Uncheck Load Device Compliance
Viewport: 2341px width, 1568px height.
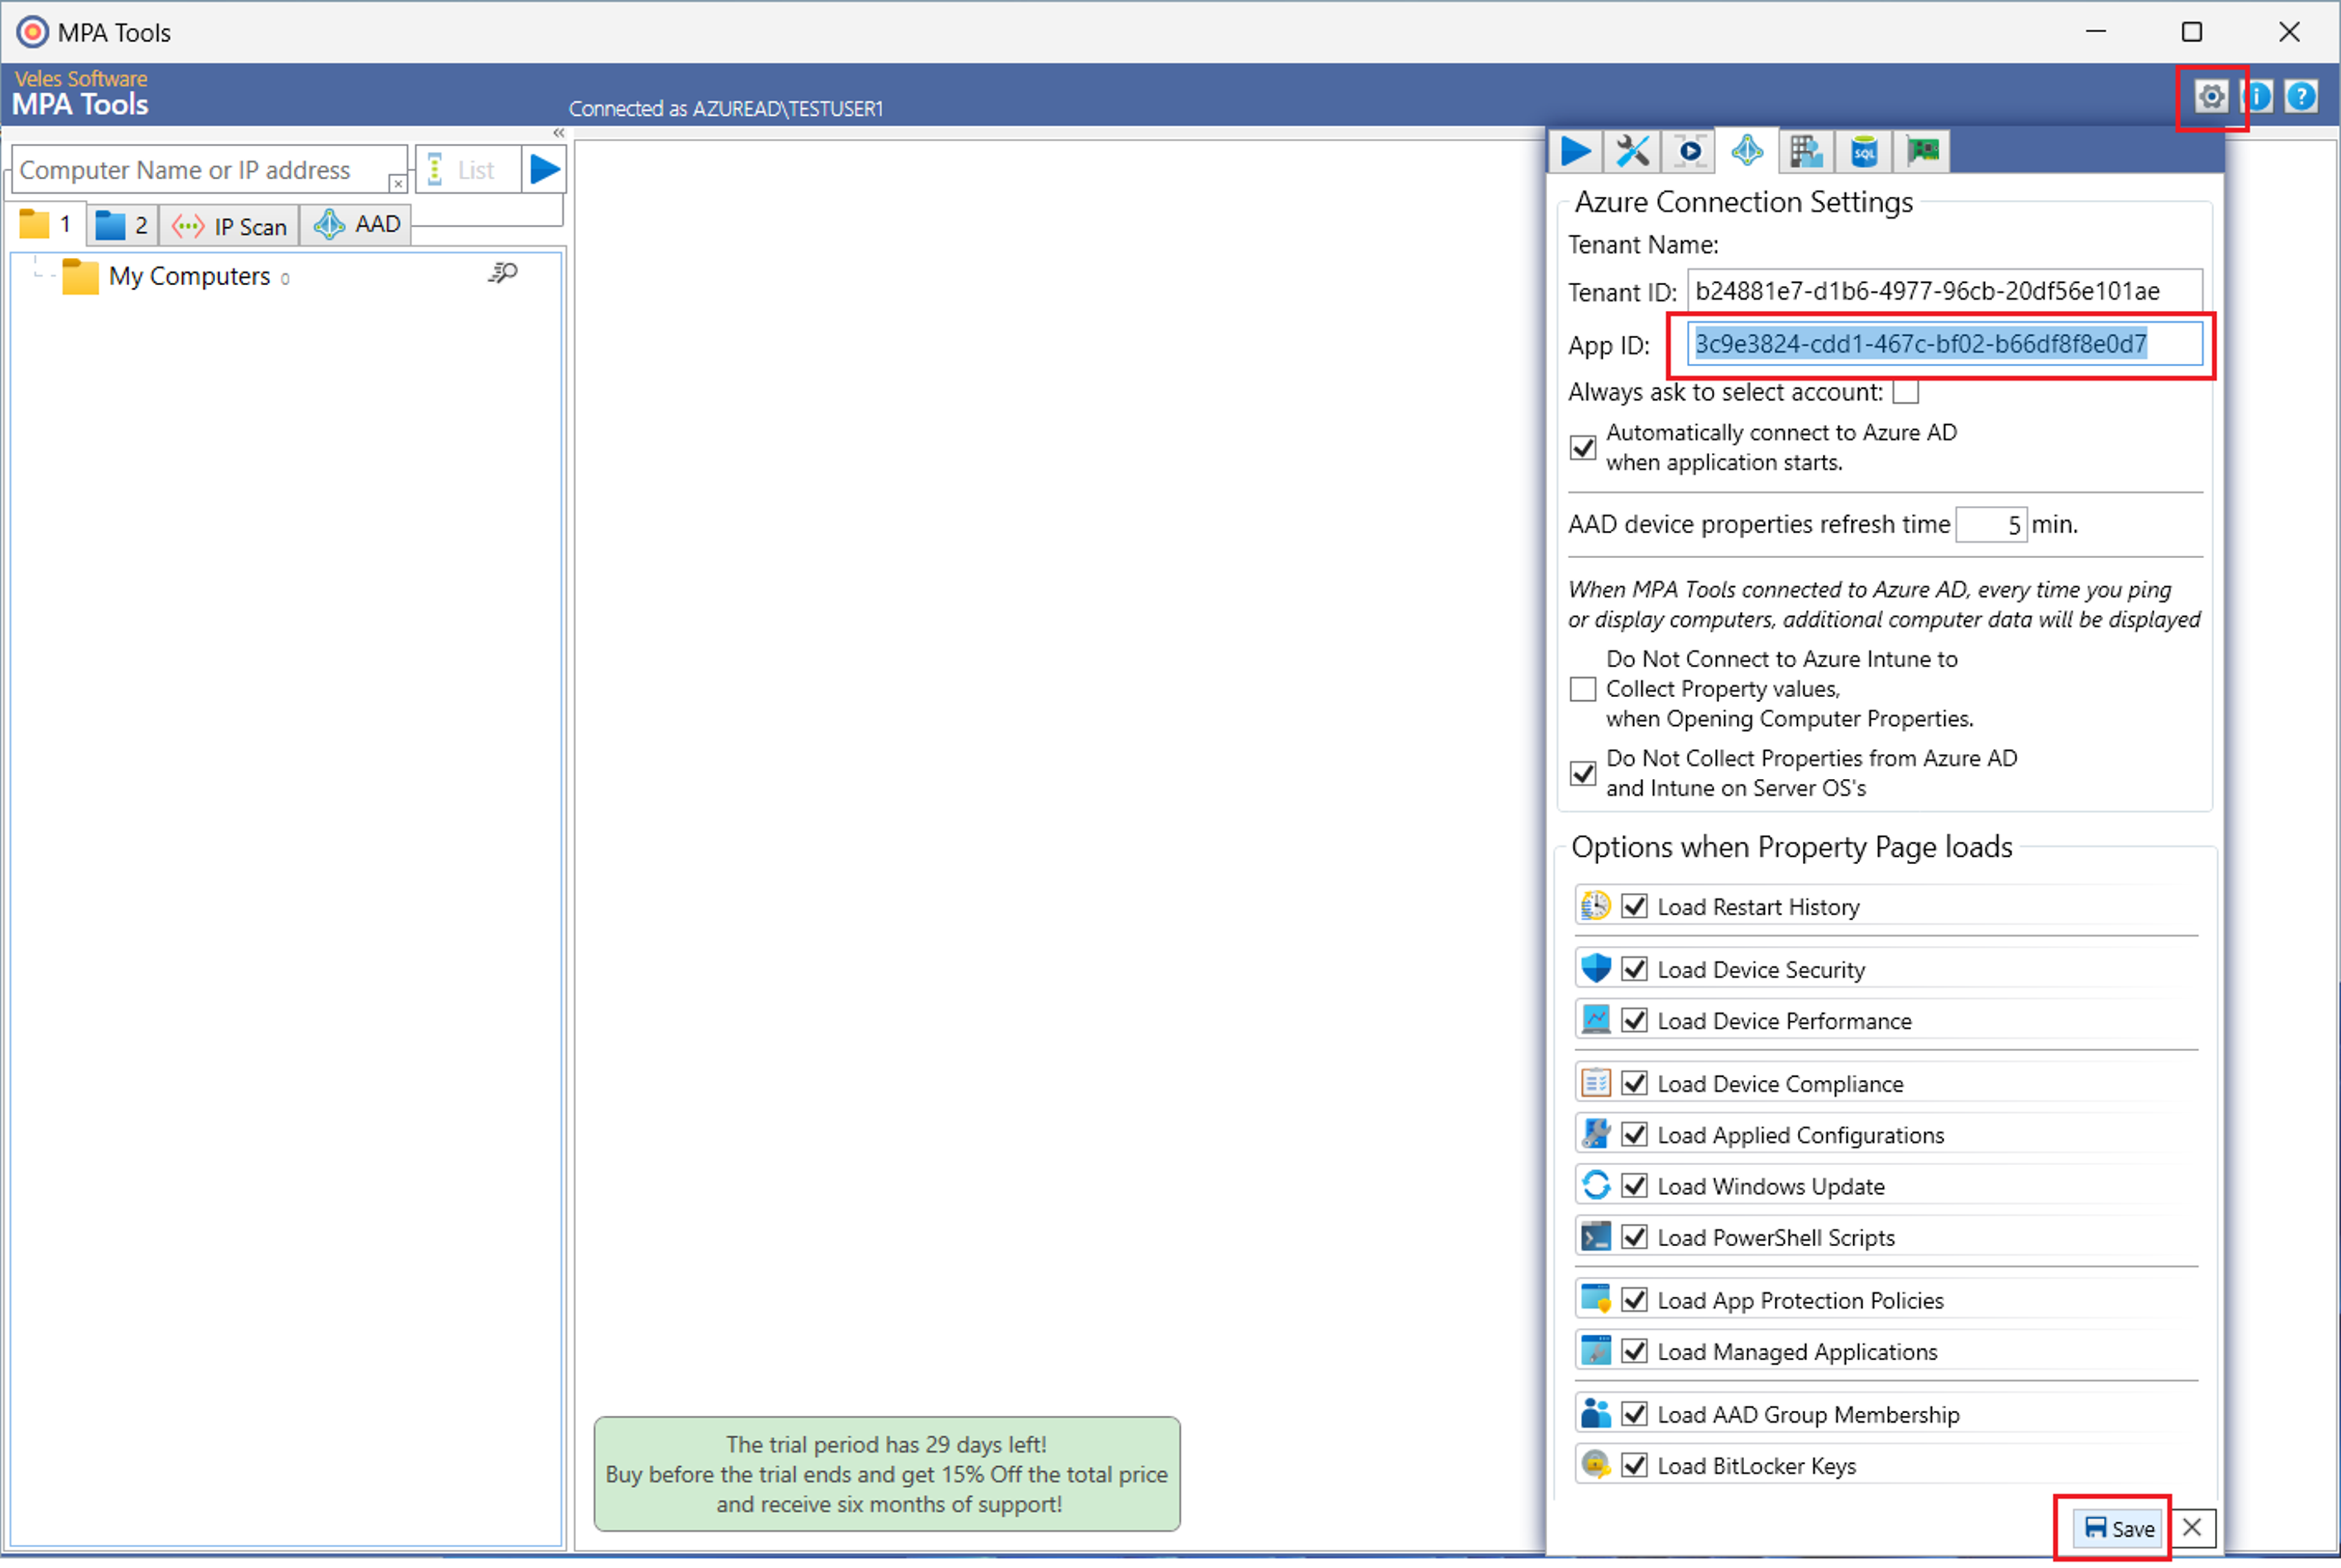point(1634,1083)
